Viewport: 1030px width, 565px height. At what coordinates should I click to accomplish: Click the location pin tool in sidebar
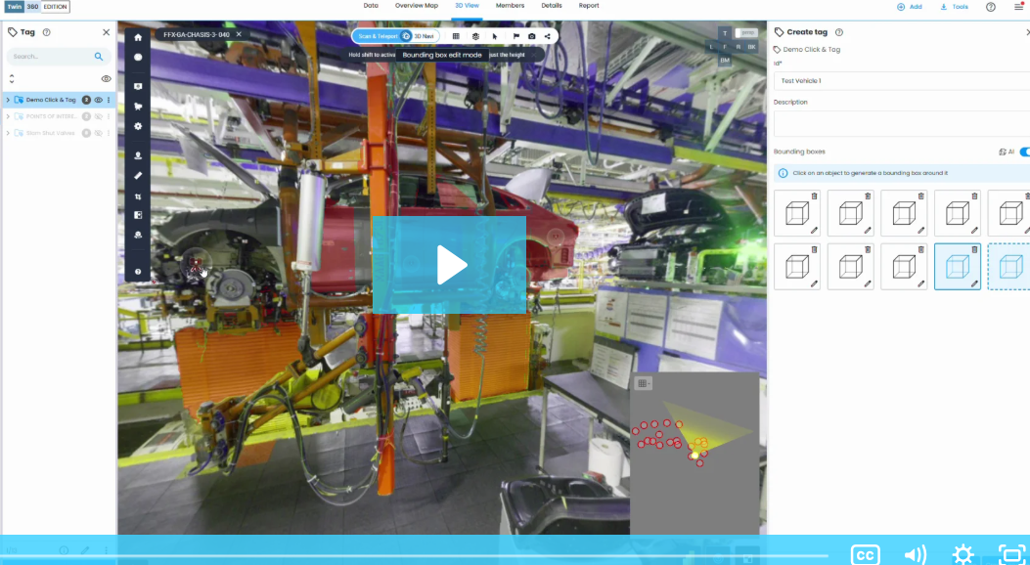pos(138,155)
